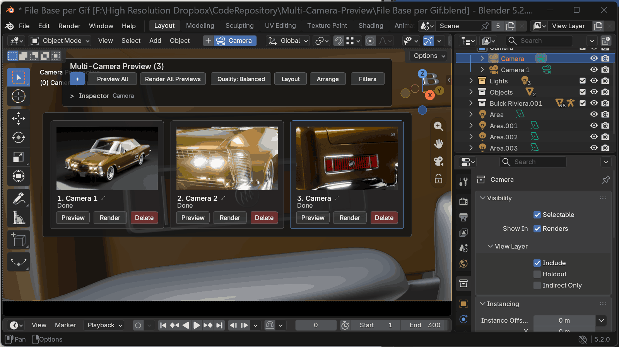This screenshot has height=347, width=619.
Task: Click the Instance Offset 0 m field
Action: (x=564, y=320)
